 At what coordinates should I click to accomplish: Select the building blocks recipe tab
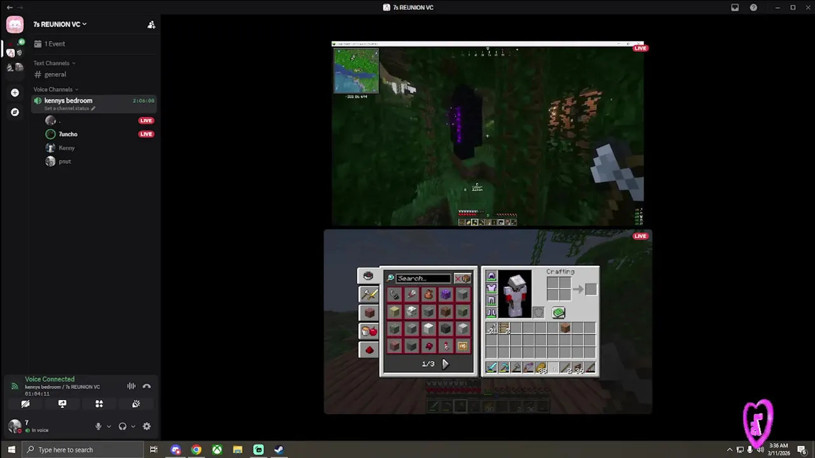tap(368, 313)
